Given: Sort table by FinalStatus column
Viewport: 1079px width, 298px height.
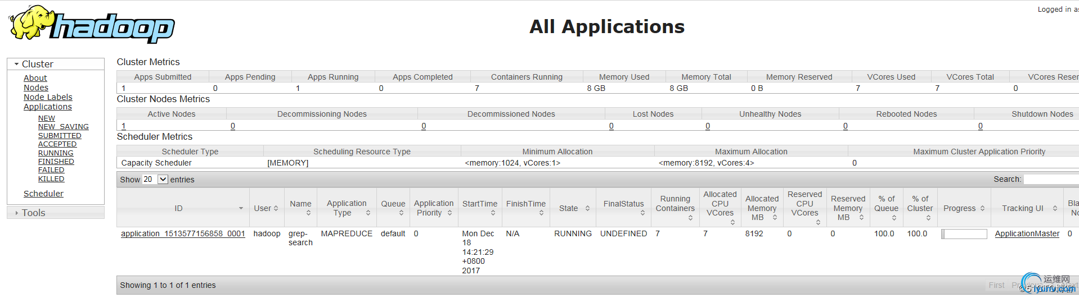Looking at the screenshot, I should tap(623, 208).
